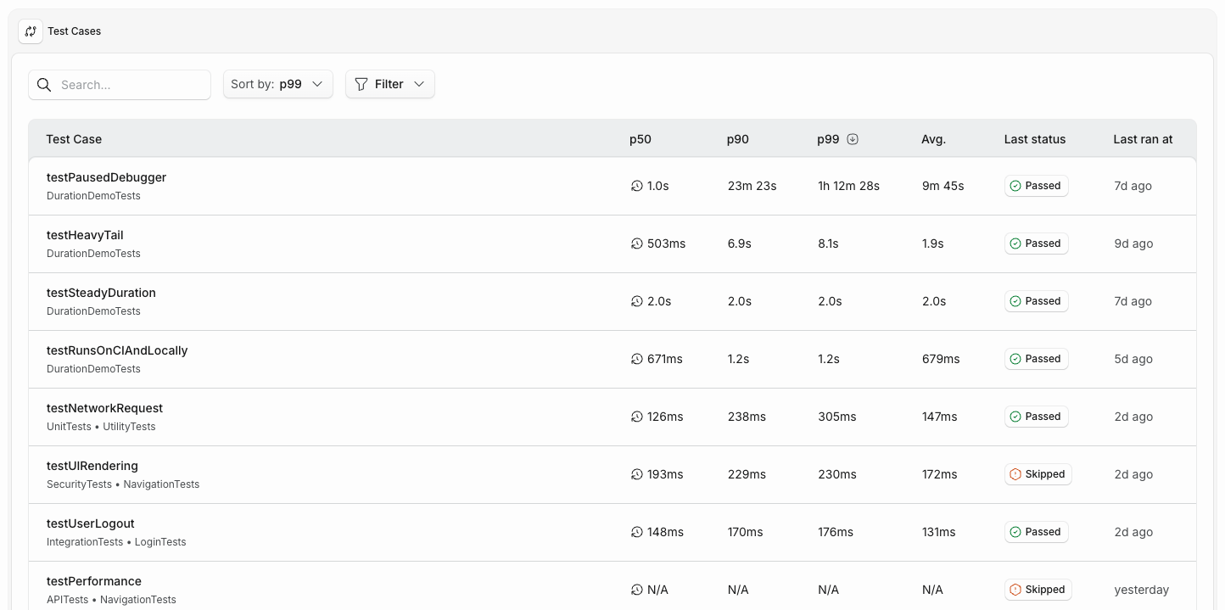The height and width of the screenshot is (610, 1225).
Task: Click UnitTests • UtilityTests subtitle
Action: [101, 427]
